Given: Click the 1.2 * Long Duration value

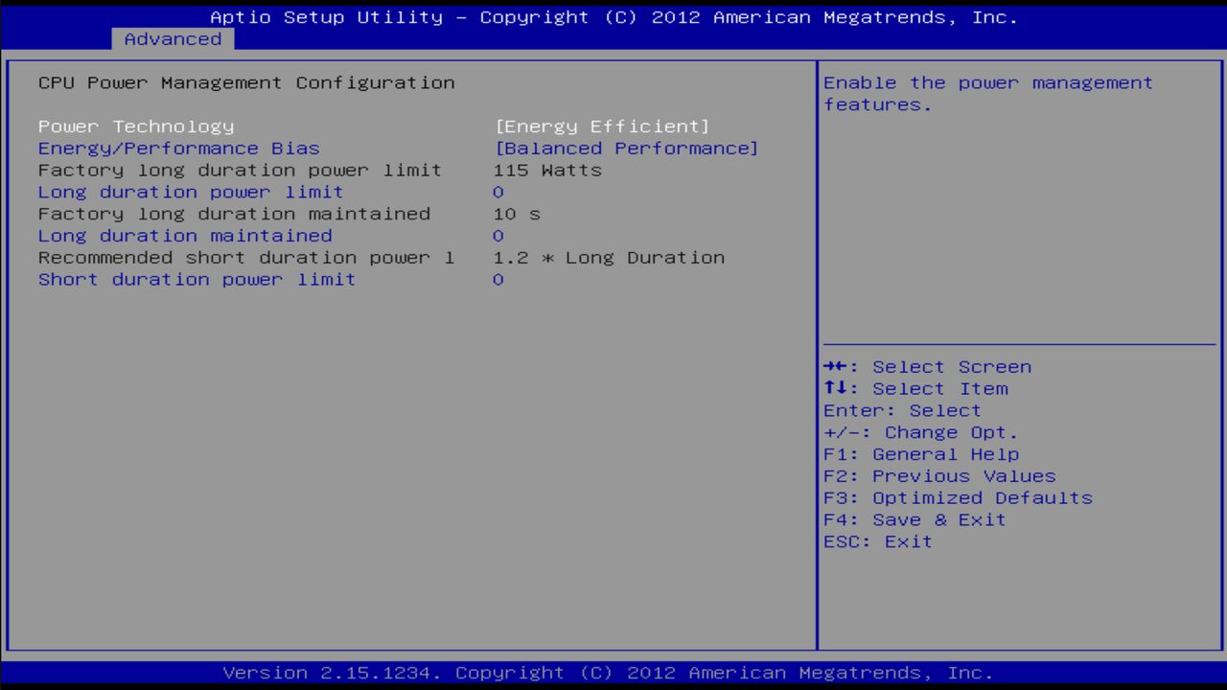Looking at the screenshot, I should coord(610,258).
